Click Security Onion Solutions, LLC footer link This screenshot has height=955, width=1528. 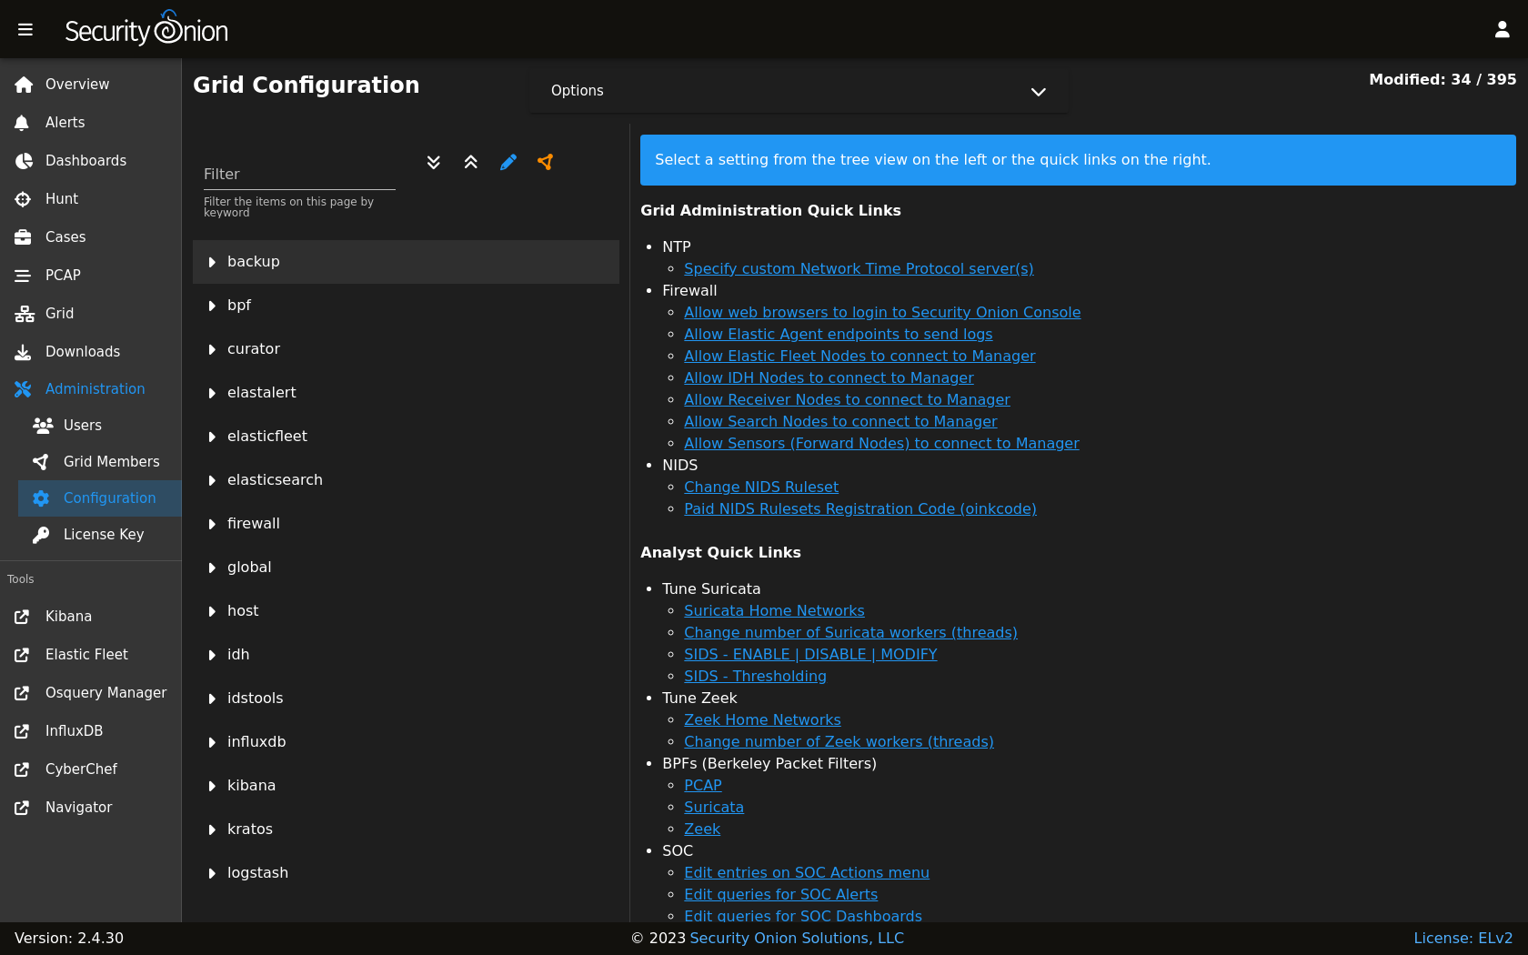pyautogui.click(x=797, y=939)
